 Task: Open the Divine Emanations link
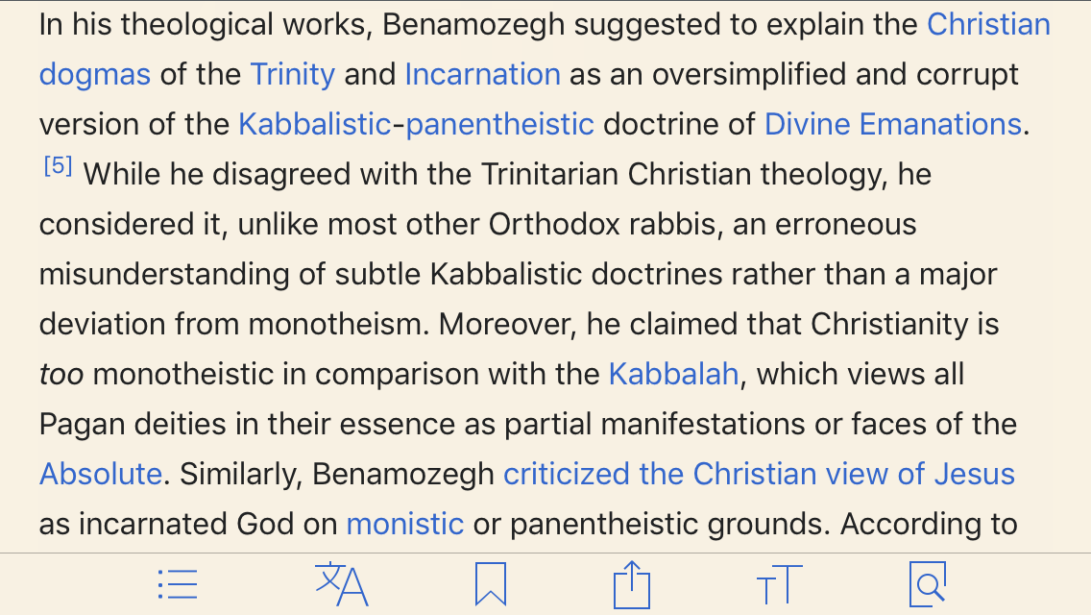pyautogui.click(x=892, y=124)
